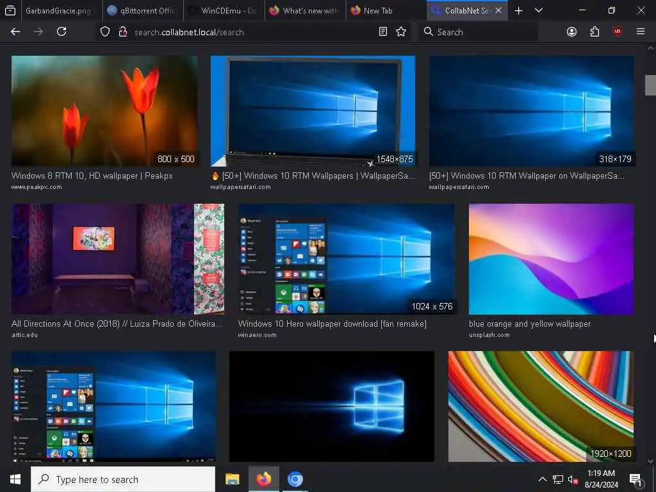Click the page vertical scrollbar thumb
The height and width of the screenshot is (492, 656).
(x=650, y=85)
